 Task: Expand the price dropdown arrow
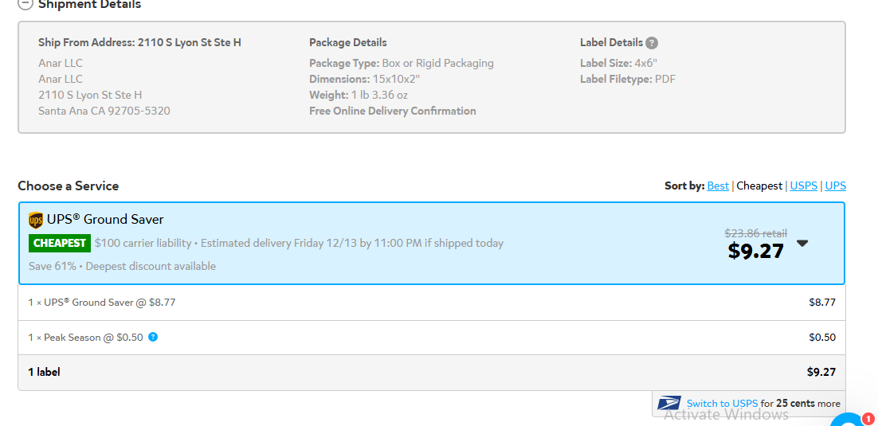(802, 243)
